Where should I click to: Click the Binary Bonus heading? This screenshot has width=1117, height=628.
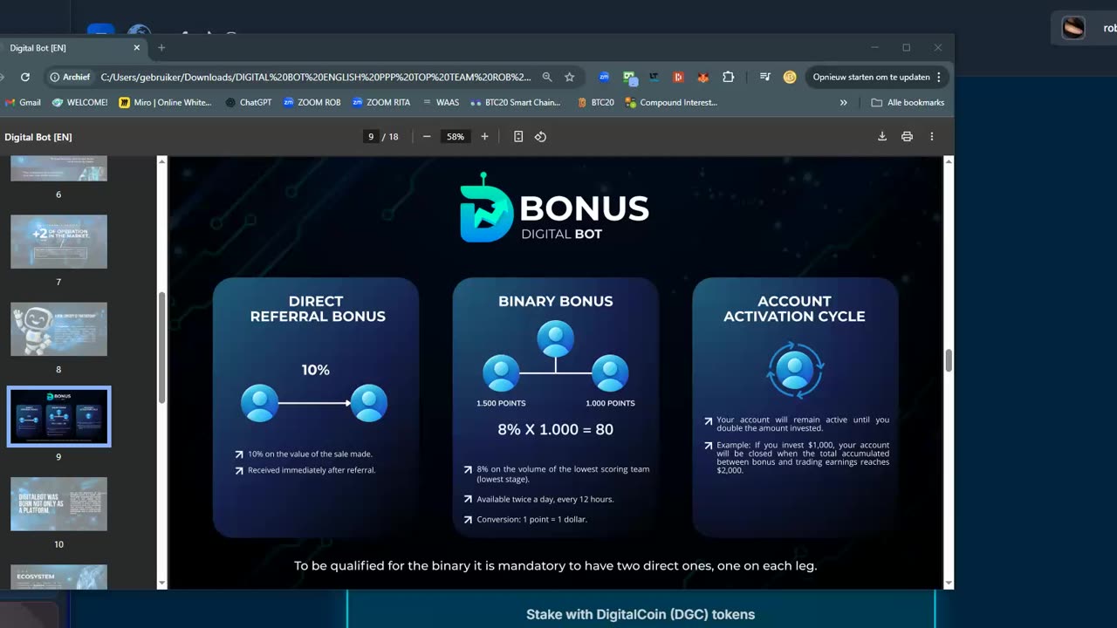[x=555, y=301]
